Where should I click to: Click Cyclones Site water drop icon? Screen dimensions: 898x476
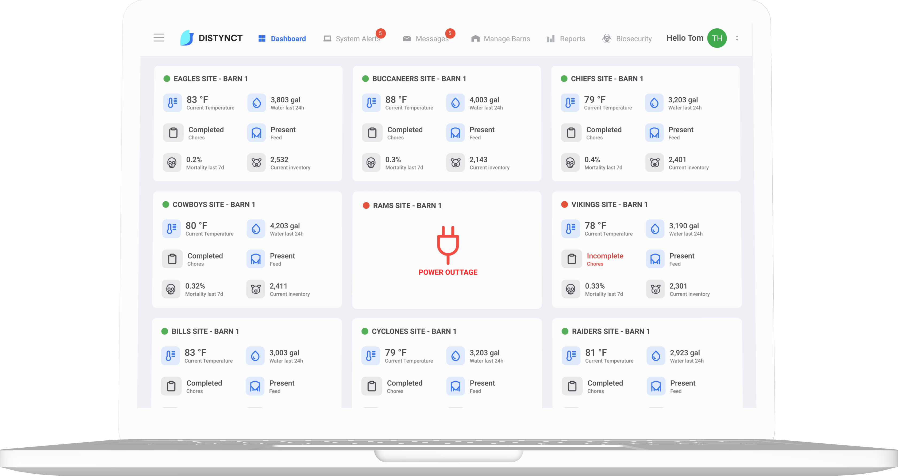456,356
